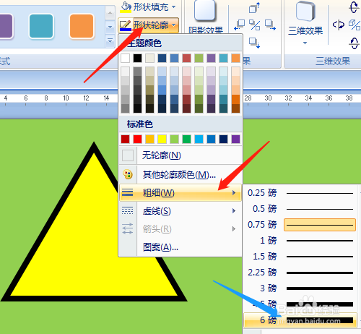Open the 形状填充 shape fill button
The width and height of the screenshot is (361, 334).
click(149, 7)
